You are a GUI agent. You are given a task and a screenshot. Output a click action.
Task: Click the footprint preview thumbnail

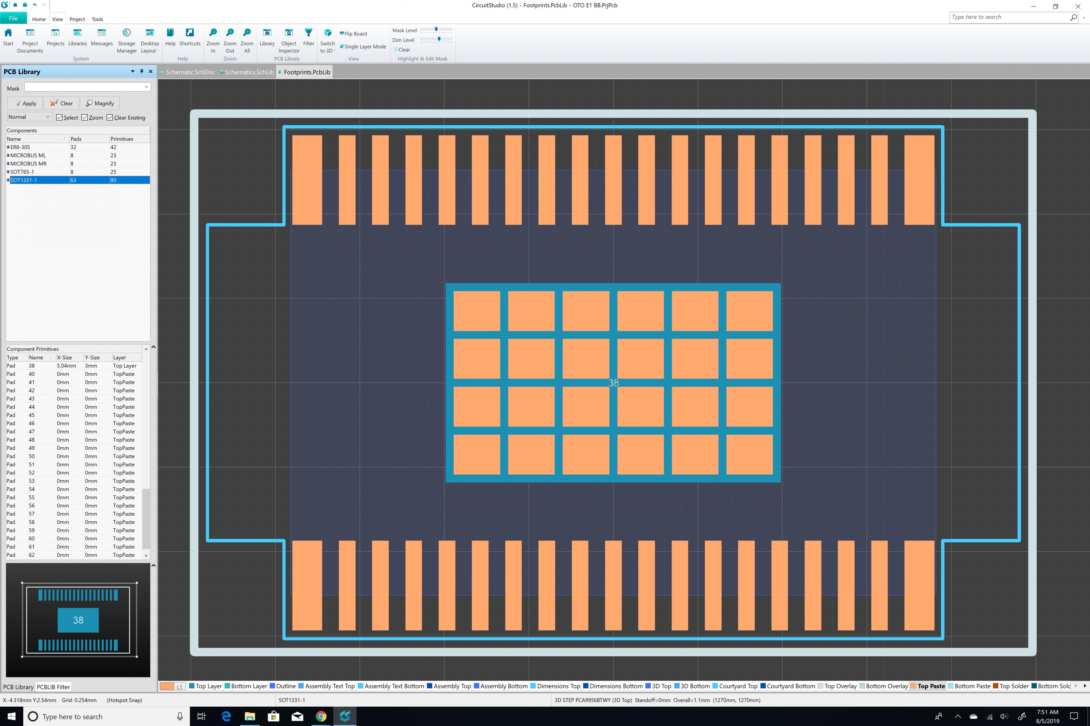coord(78,620)
